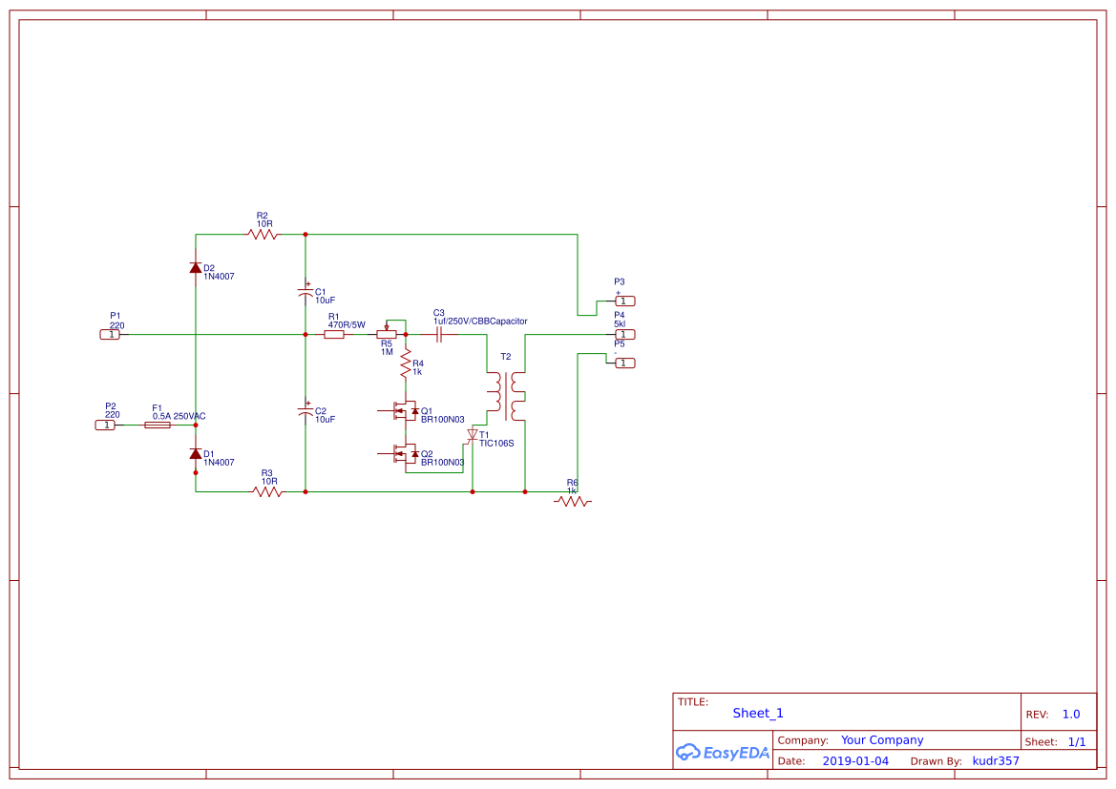Click the EasyEDA logo in title block
This screenshot has width=1116, height=789.
(723, 752)
